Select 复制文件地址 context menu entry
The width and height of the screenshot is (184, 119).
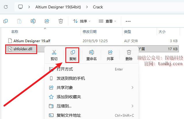(92, 115)
